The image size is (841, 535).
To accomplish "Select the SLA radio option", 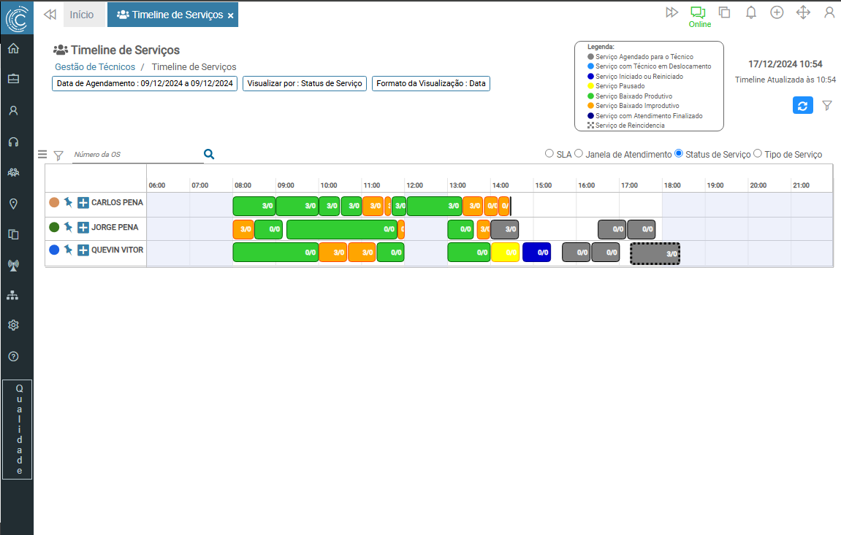I will 549,154.
